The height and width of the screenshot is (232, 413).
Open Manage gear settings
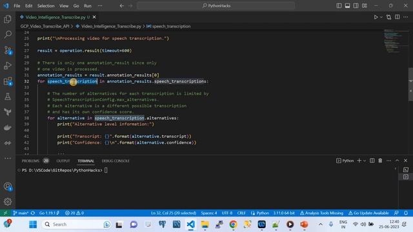coord(8,202)
